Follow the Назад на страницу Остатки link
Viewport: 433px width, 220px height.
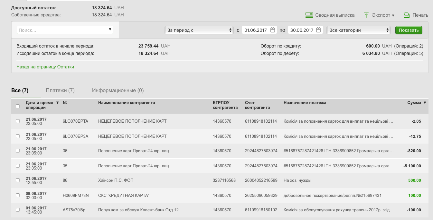(x=45, y=67)
